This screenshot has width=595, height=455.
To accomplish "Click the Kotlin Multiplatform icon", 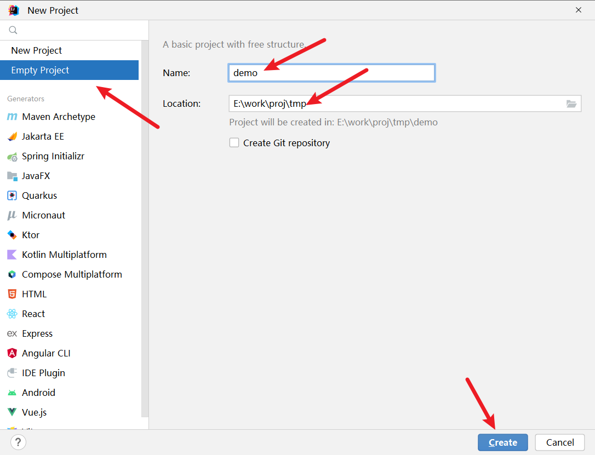I will [12, 255].
